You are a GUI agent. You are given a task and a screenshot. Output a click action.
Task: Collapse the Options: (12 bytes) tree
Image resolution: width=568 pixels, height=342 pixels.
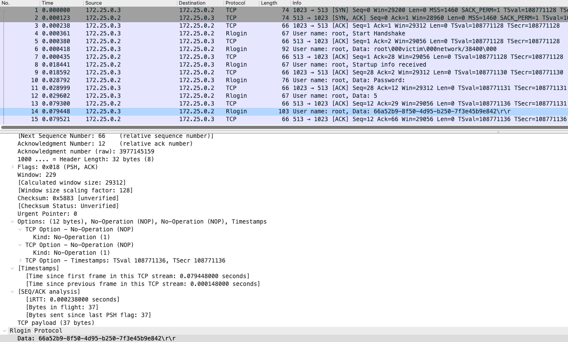click(x=12, y=222)
